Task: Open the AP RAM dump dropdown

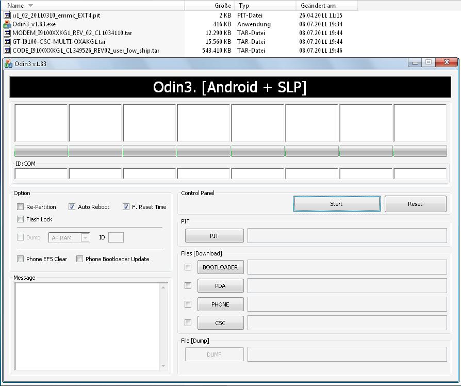Action: point(85,238)
